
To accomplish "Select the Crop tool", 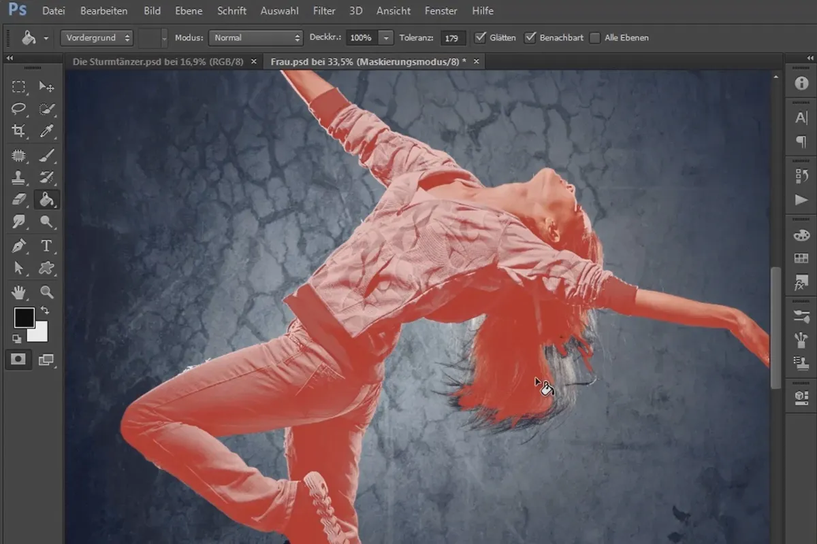I will coord(19,131).
